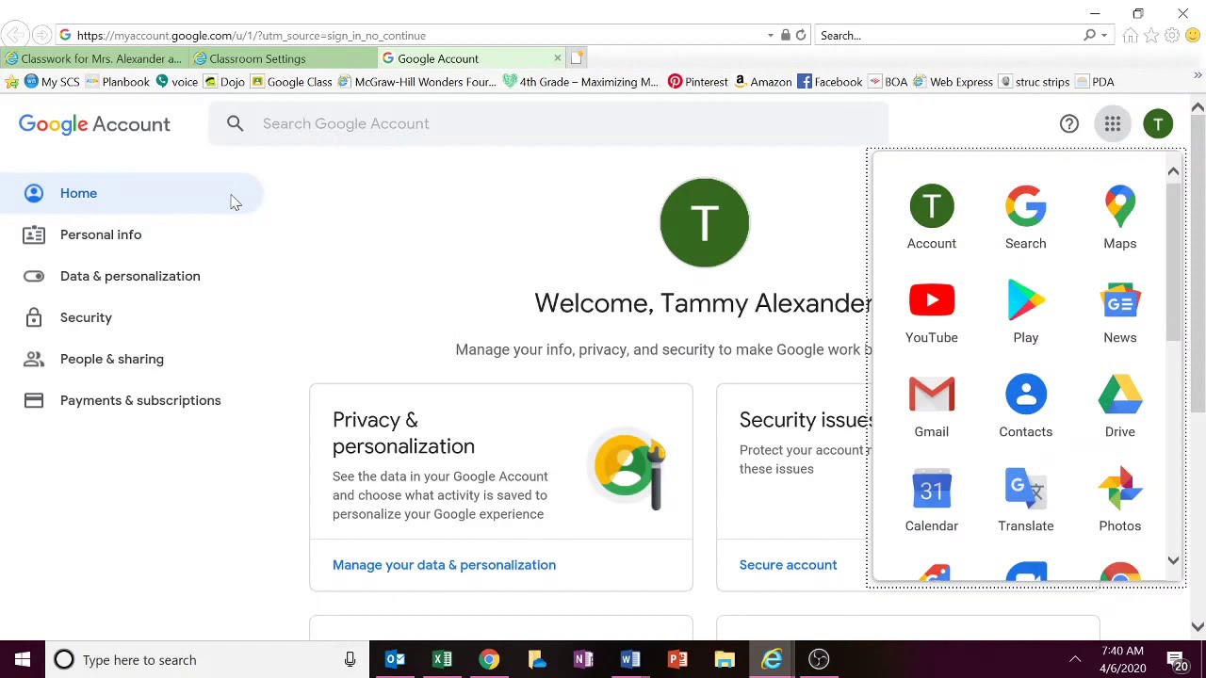Open Data & personalization in the sidebar
This screenshot has height=678, width=1206.
(132, 276)
